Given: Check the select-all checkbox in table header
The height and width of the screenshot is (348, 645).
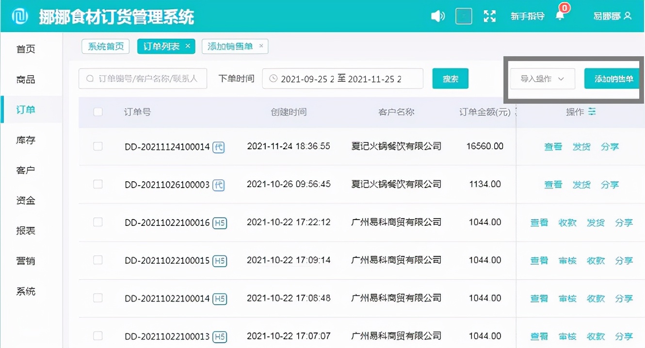Looking at the screenshot, I should 98,111.
